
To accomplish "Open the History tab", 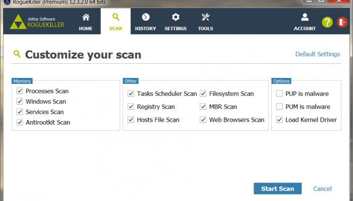I will pos(145,22).
